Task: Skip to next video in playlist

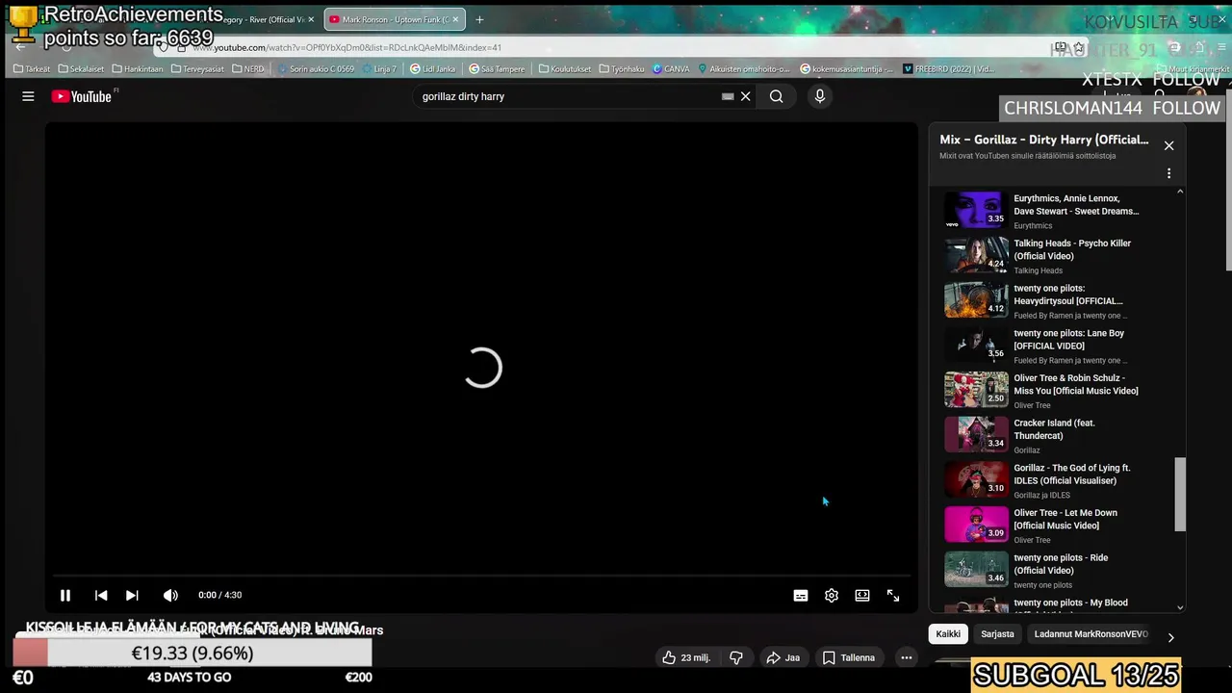Action: [132, 596]
